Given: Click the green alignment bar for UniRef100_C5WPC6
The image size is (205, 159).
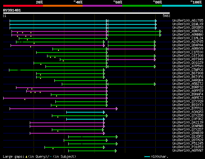Looking at the screenshot, I should point(56,70).
